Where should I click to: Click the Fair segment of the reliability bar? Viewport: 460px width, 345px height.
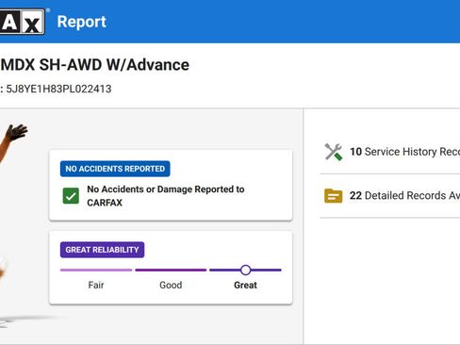click(x=96, y=270)
